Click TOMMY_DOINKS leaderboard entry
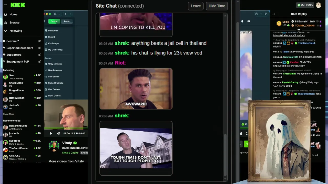This screenshot has height=184, width=328. click(x=306, y=26)
